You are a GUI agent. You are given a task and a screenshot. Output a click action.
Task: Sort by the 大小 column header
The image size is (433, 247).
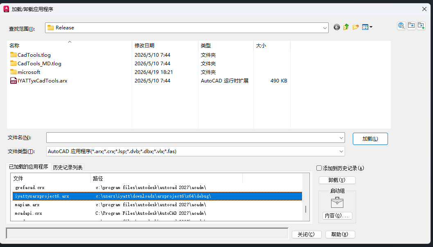tap(272, 45)
